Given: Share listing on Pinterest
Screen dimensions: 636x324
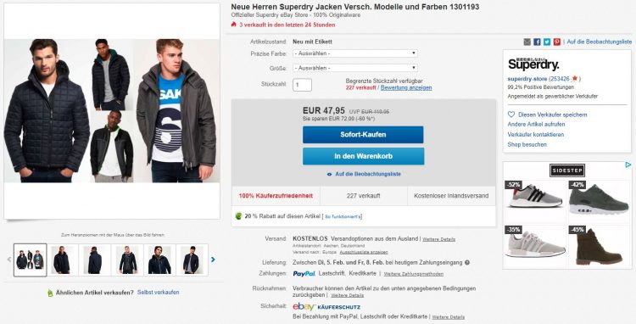Looking at the screenshot, I should pos(557,42).
